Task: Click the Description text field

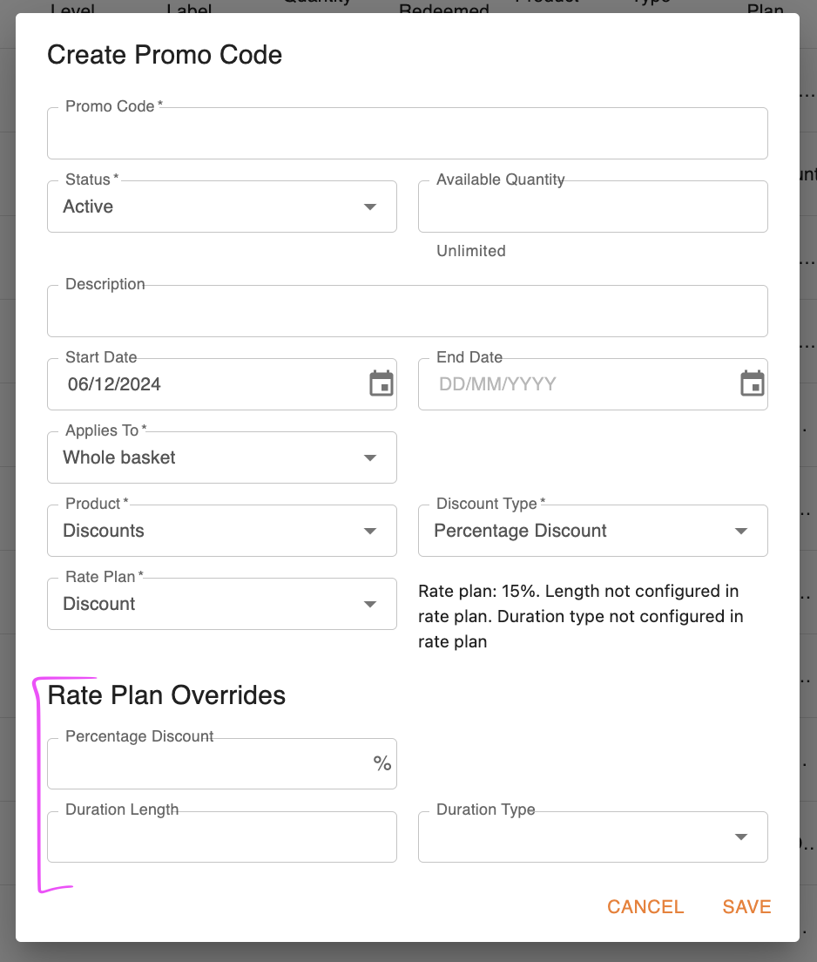Action: point(408,311)
